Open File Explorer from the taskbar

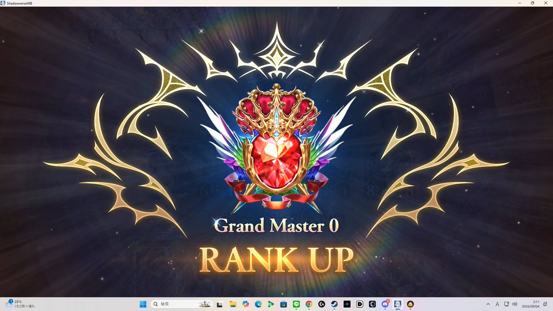[x=233, y=304]
